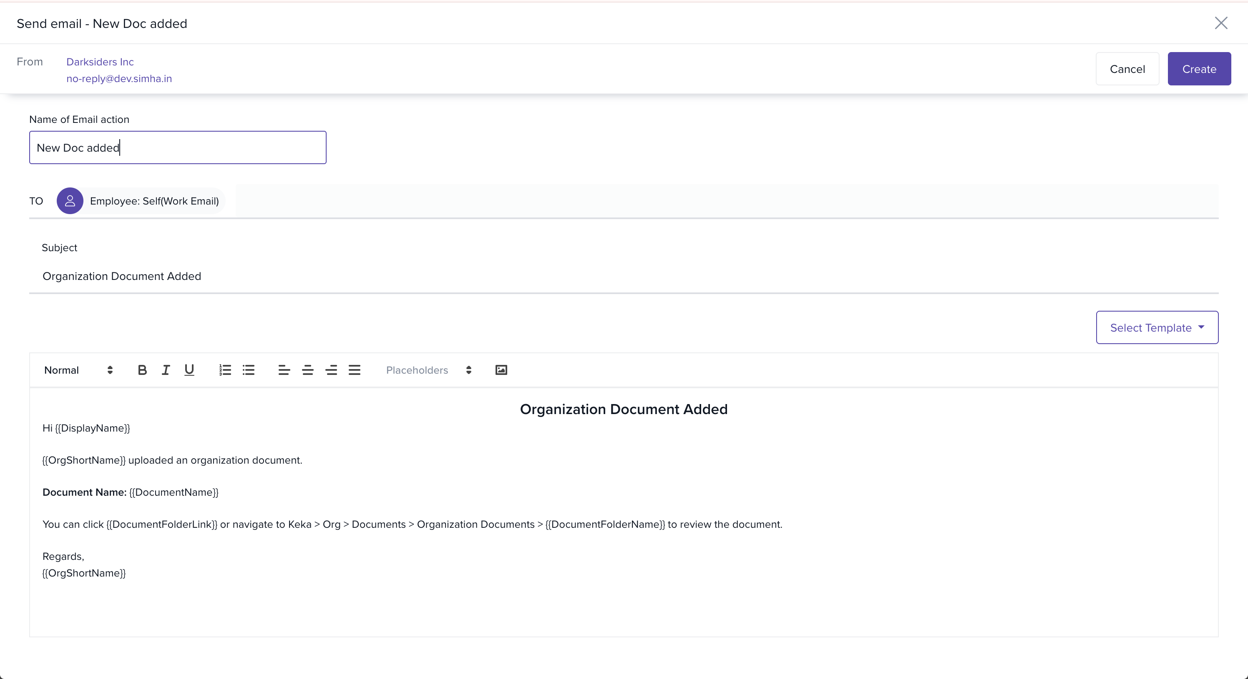Apply italic formatting to text
Screen dimensions: 1248x679
tap(166, 370)
